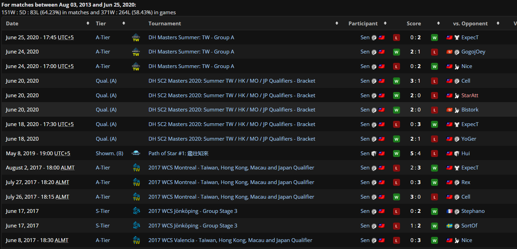517x249 pixels.
Task: Click the Taiwan flag beside YoGer
Action: 449,139
